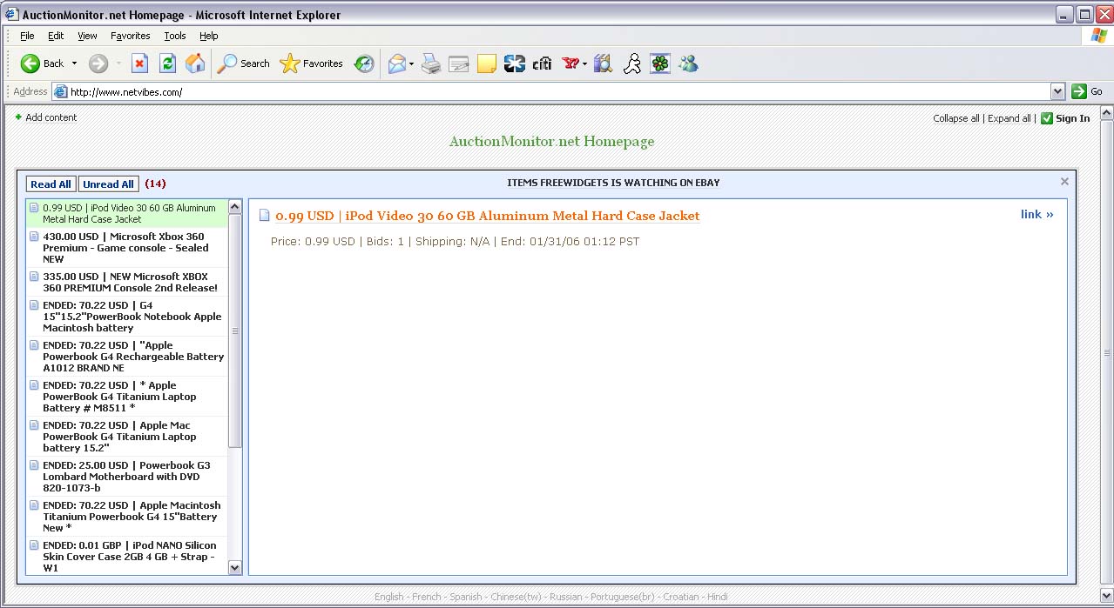This screenshot has height=608, width=1114.
Task: Click the Stop loading toolbar icon
Action: coord(139,63)
